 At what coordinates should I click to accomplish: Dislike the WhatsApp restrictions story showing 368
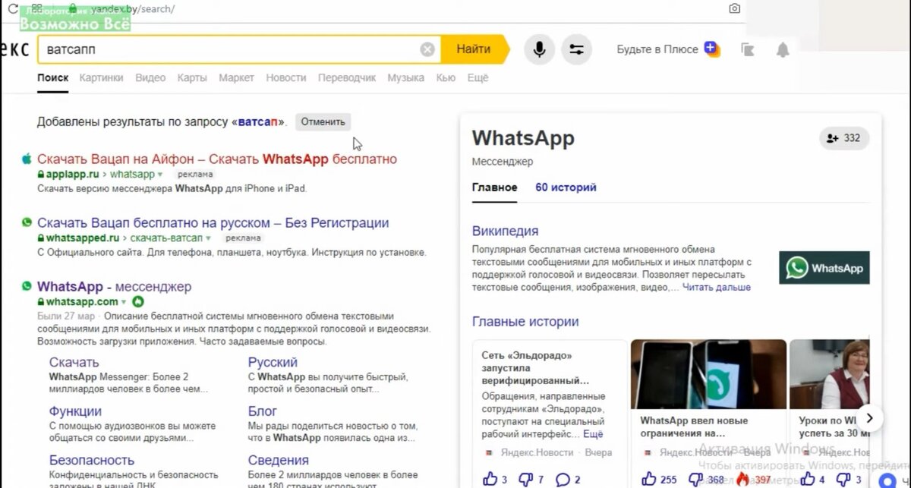(695, 479)
